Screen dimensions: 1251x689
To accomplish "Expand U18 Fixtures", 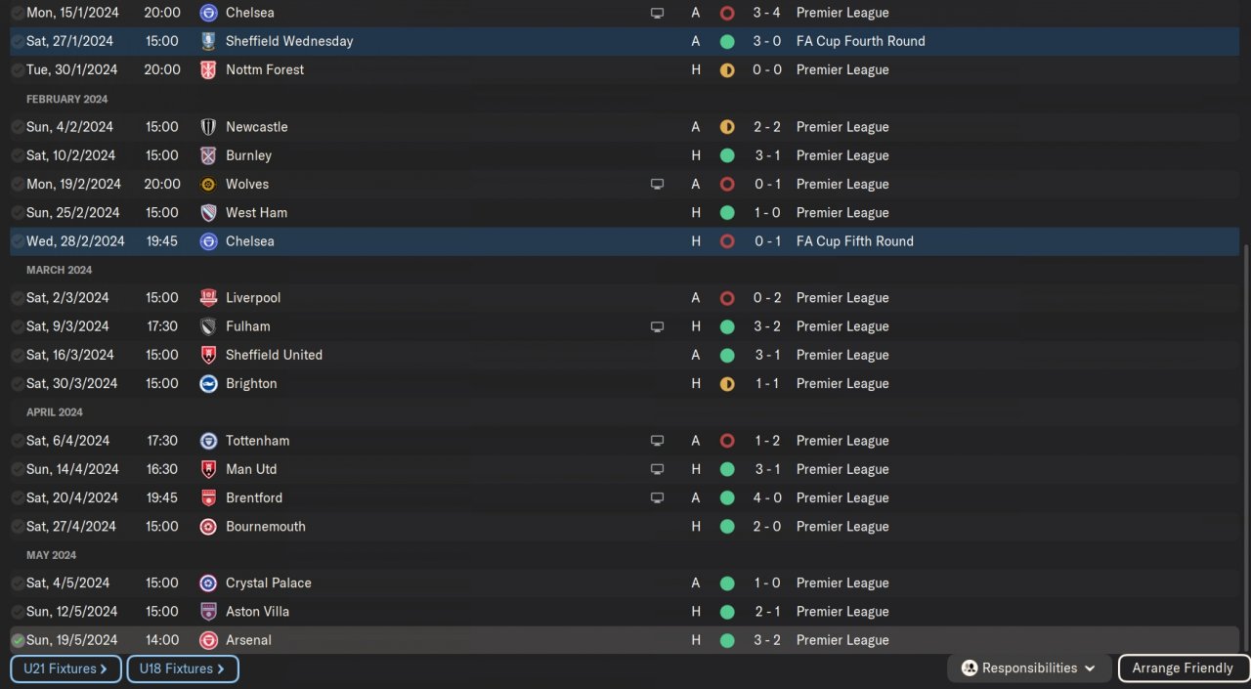I will [183, 668].
